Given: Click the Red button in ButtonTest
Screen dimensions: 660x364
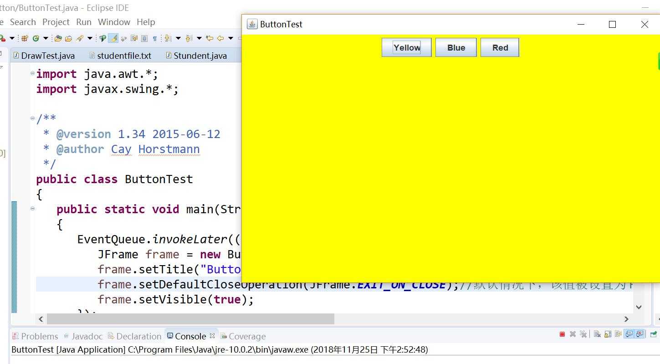Looking at the screenshot, I should coord(500,47).
